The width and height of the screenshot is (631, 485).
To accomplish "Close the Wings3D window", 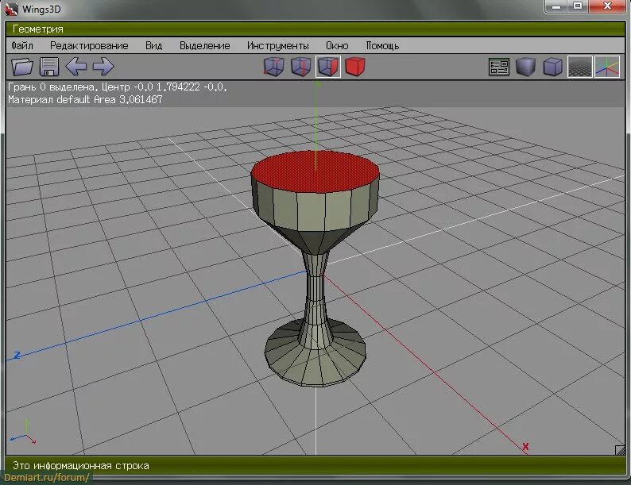I will coord(608,6).
